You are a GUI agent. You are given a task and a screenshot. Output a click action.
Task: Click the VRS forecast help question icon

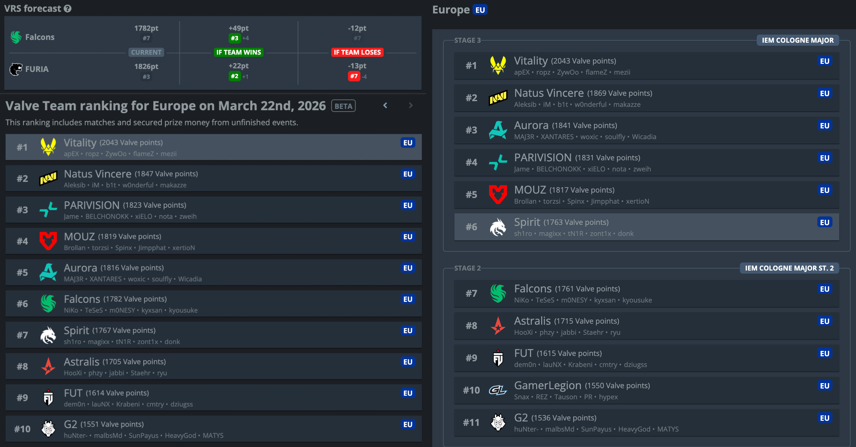click(68, 9)
